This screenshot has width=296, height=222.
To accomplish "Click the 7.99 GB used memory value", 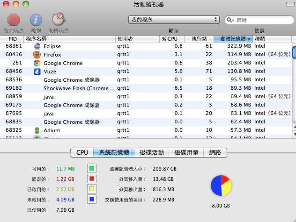I will click(65, 210).
